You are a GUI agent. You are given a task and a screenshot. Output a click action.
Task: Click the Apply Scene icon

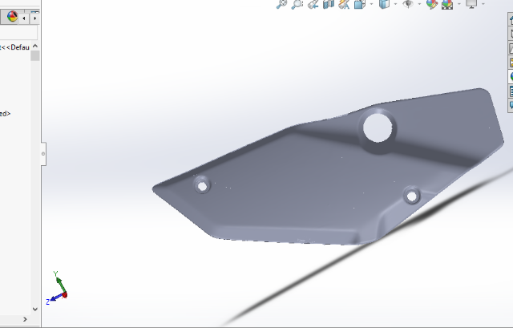(x=447, y=4)
